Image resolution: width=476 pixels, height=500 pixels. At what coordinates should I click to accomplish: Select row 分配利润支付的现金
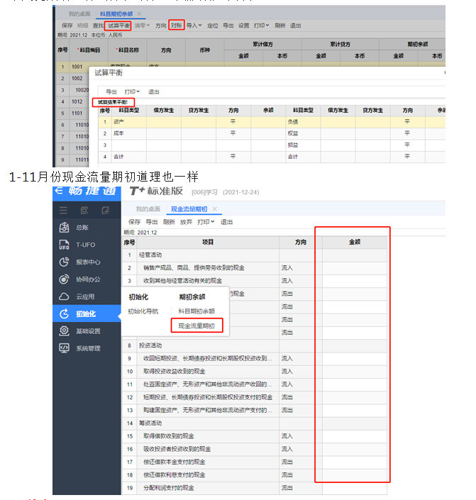[x=255, y=488]
